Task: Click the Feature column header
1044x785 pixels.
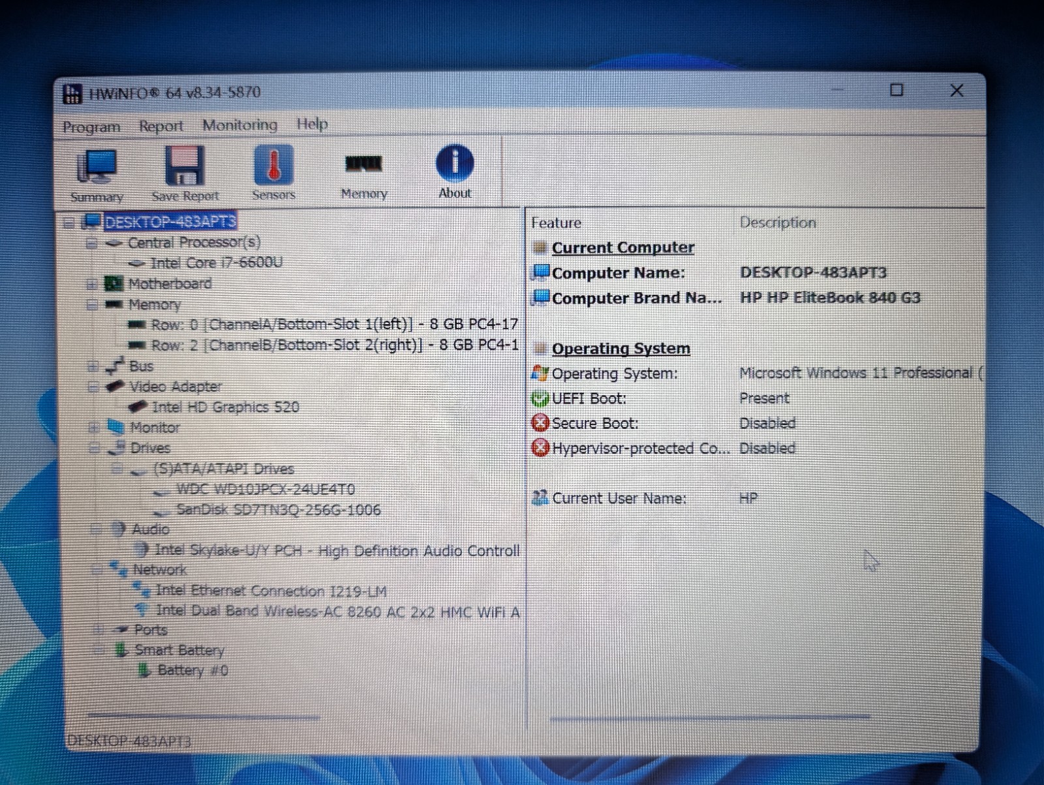Action: tap(556, 223)
